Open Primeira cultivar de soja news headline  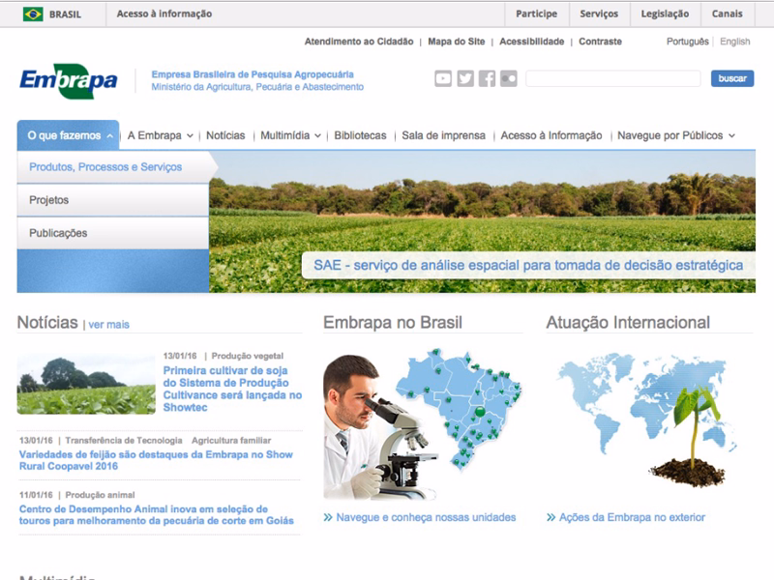click(x=232, y=389)
